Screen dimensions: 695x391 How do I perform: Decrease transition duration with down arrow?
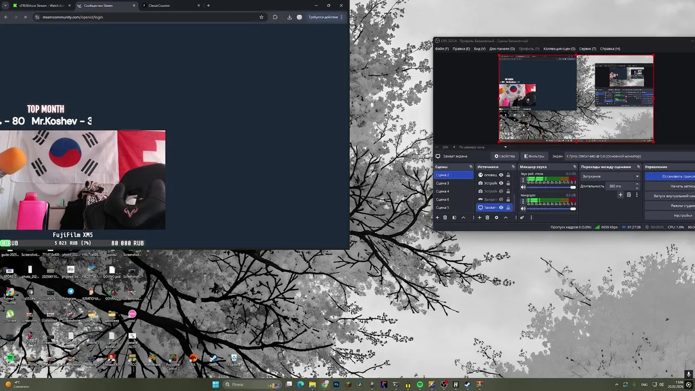click(637, 188)
